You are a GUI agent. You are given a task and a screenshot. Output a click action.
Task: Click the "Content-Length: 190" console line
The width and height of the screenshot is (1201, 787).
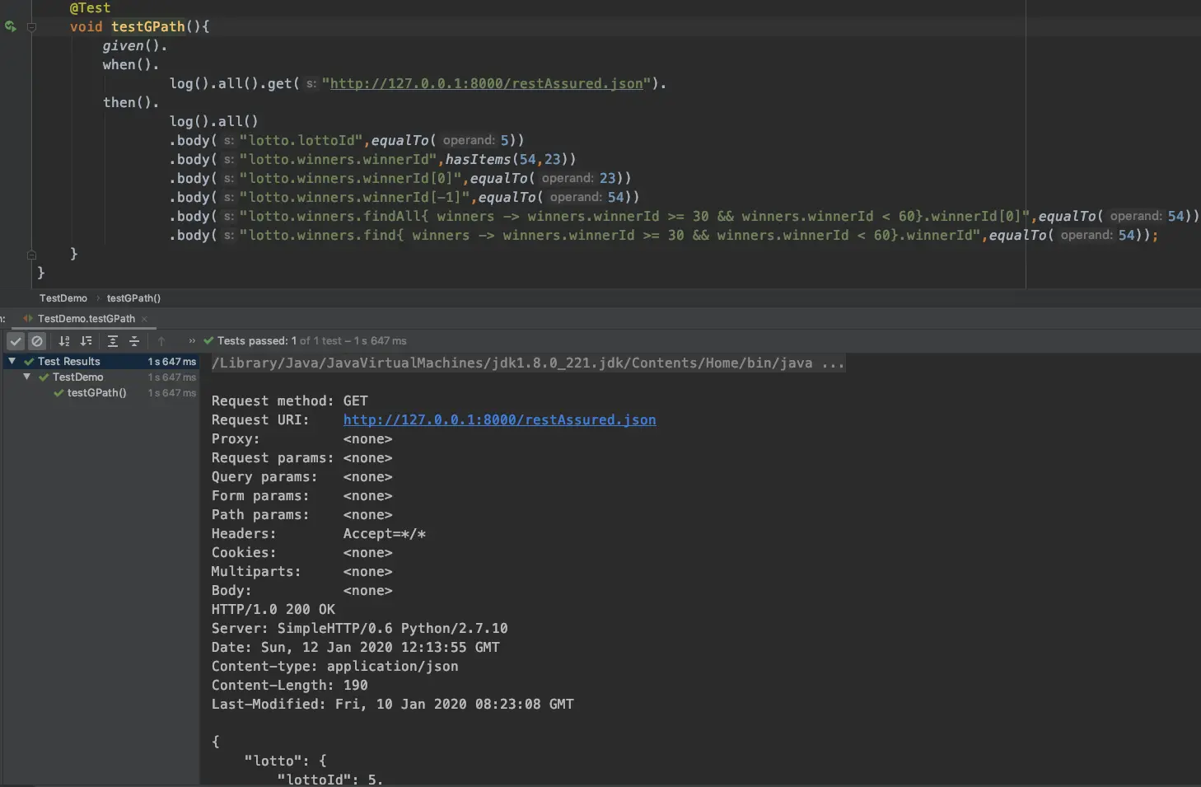tap(290, 685)
